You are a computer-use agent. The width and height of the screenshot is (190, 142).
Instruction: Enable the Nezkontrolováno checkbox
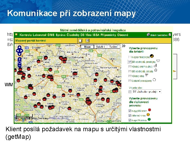click(130, 57)
